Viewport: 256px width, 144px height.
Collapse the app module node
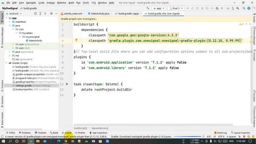tap(6, 18)
